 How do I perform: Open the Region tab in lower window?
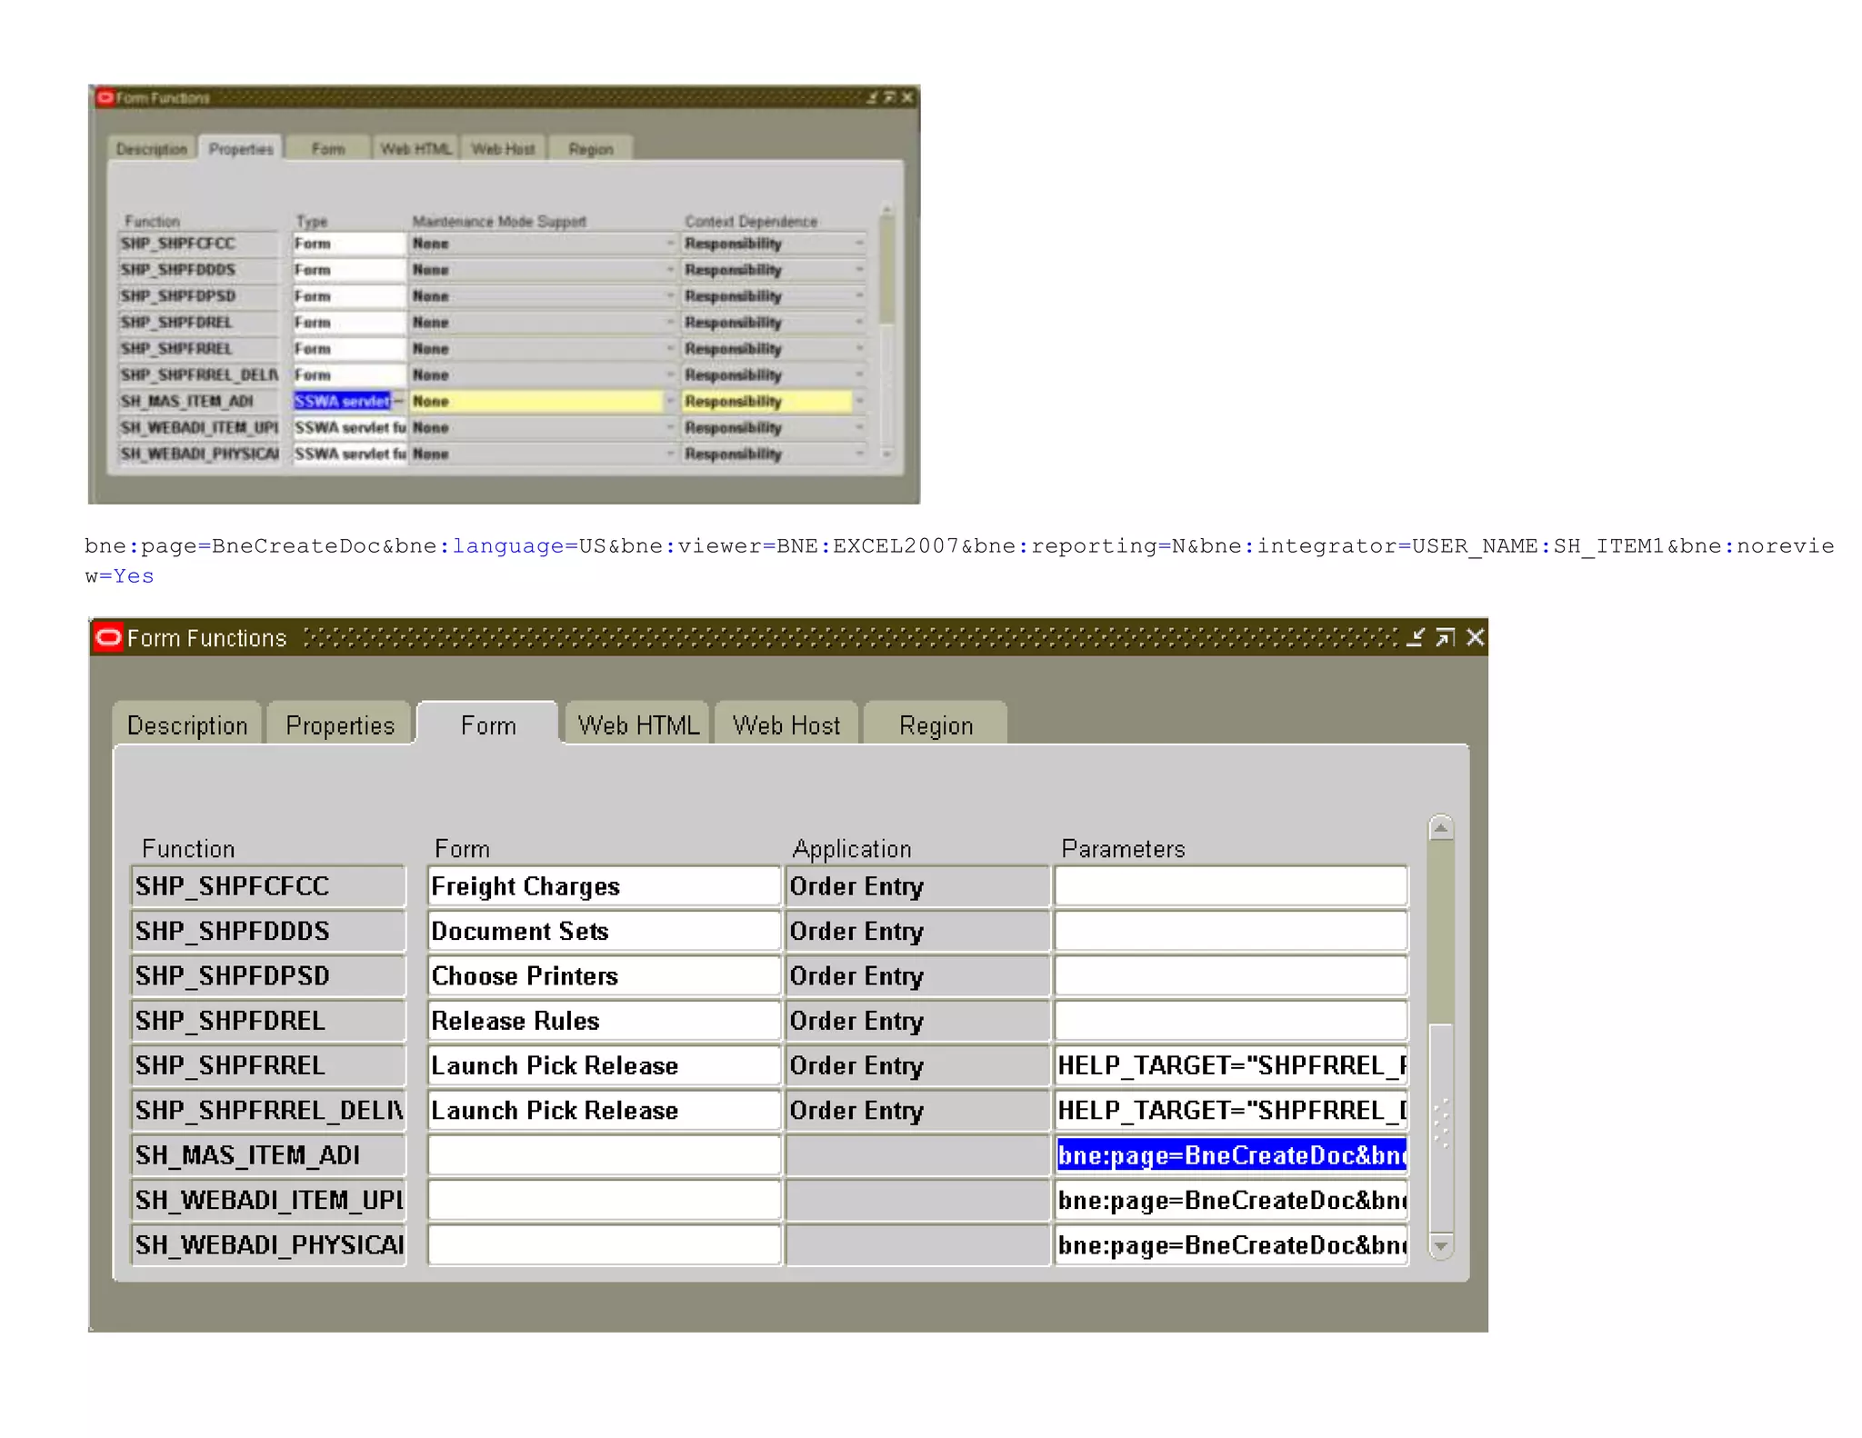936,724
